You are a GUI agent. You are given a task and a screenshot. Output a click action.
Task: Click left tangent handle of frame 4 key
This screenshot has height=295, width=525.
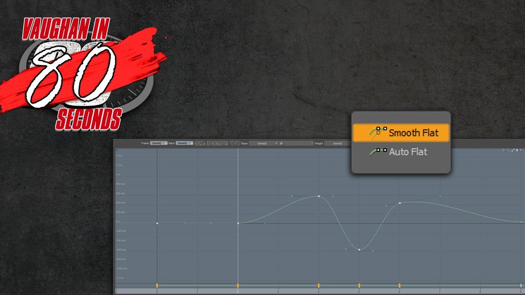coord(292,196)
